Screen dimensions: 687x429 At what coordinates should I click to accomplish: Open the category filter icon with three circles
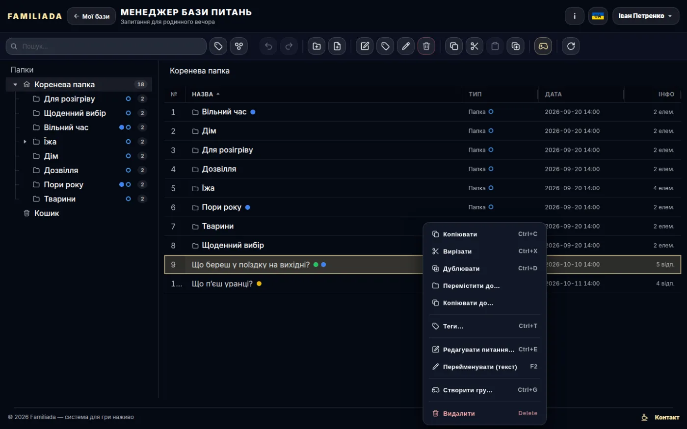(x=239, y=46)
